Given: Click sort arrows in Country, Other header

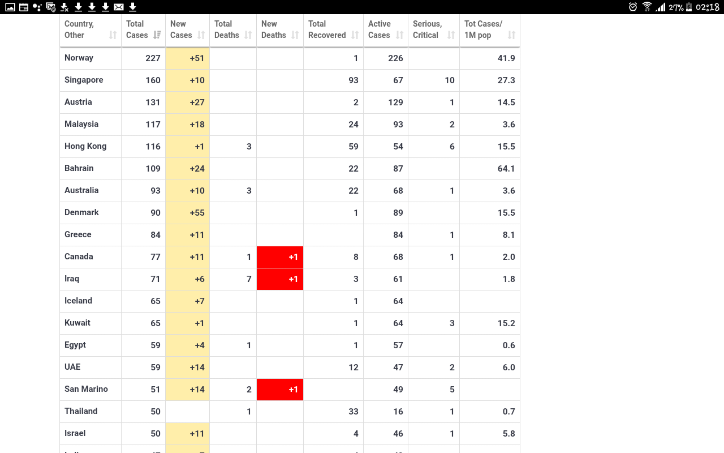Looking at the screenshot, I should (x=113, y=35).
